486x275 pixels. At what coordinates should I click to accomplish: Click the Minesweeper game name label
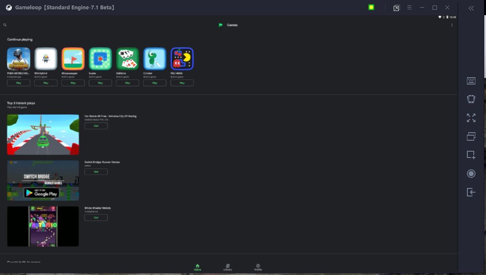click(x=69, y=74)
